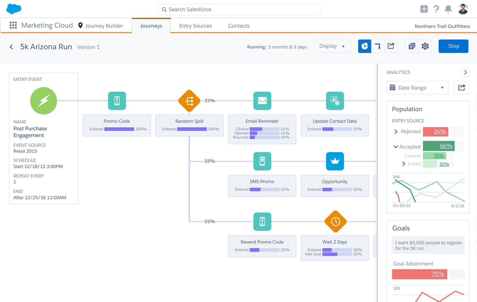Click the share icon in toolbar
This screenshot has height=302, width=477.
coord(391,46)
